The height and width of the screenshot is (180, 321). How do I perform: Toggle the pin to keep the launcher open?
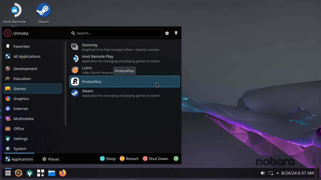tap(176, 33)
